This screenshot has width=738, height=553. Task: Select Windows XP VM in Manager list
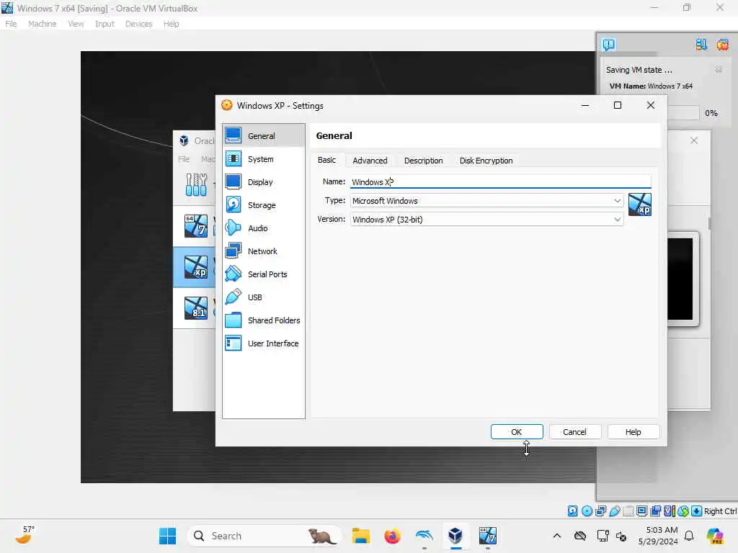[195, 266]
